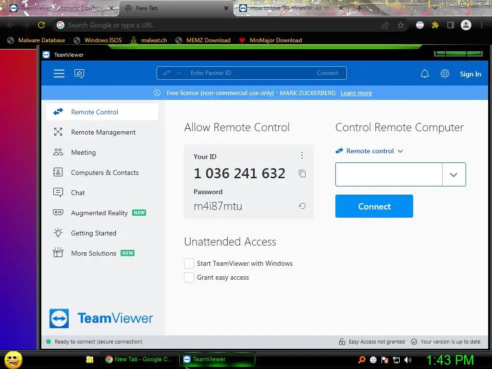Click the Remote Management expand-arrows icon
Viewport: 492px width, 369px height.
(58, 132)
